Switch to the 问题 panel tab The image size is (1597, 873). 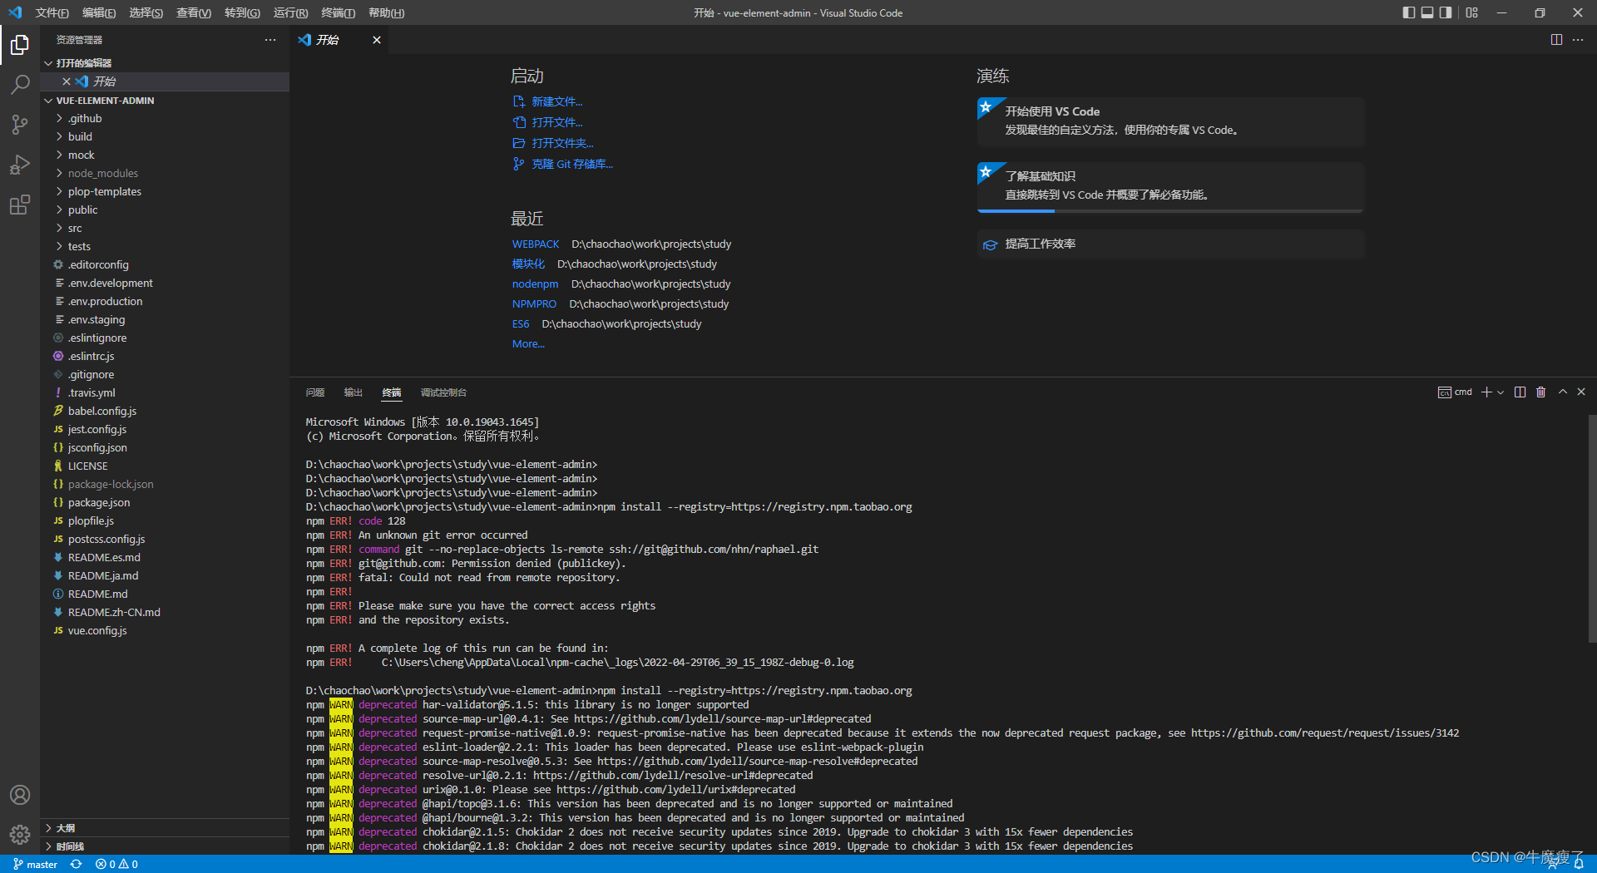pos(315,392)
